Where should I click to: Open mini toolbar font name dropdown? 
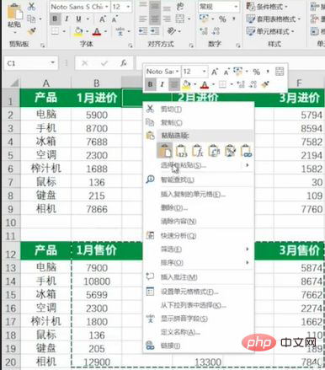(x=178, y=72)
